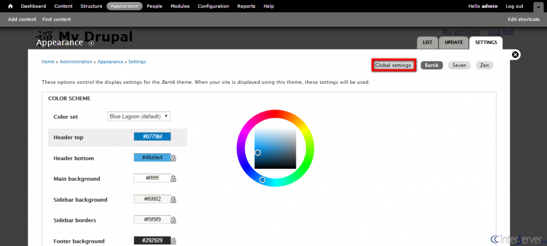
Task: Click the Header top label
Action: pos(68,137)
